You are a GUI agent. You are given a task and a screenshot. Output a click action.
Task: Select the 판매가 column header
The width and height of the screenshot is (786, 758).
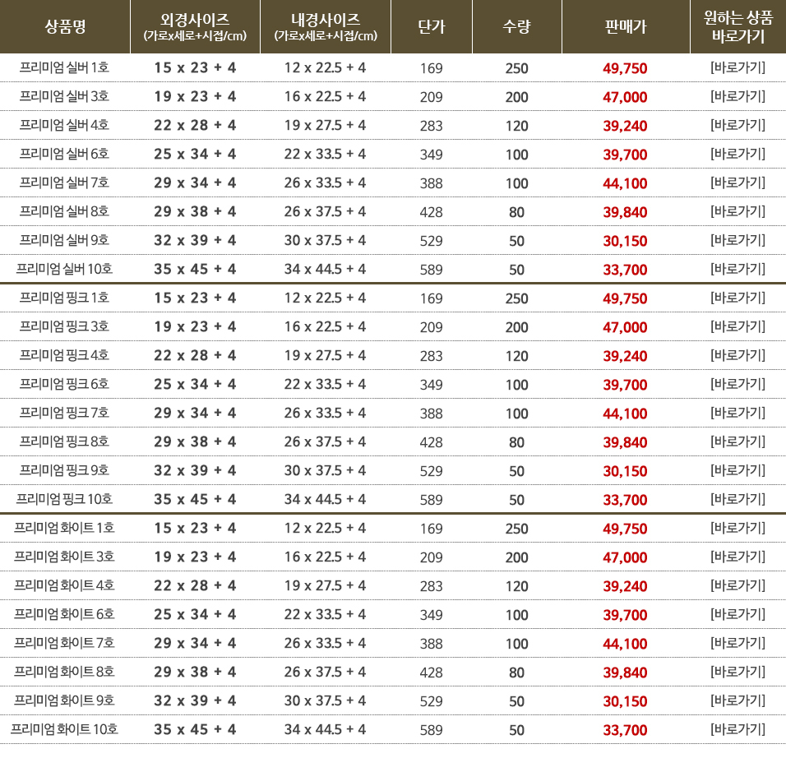(625, 27)
